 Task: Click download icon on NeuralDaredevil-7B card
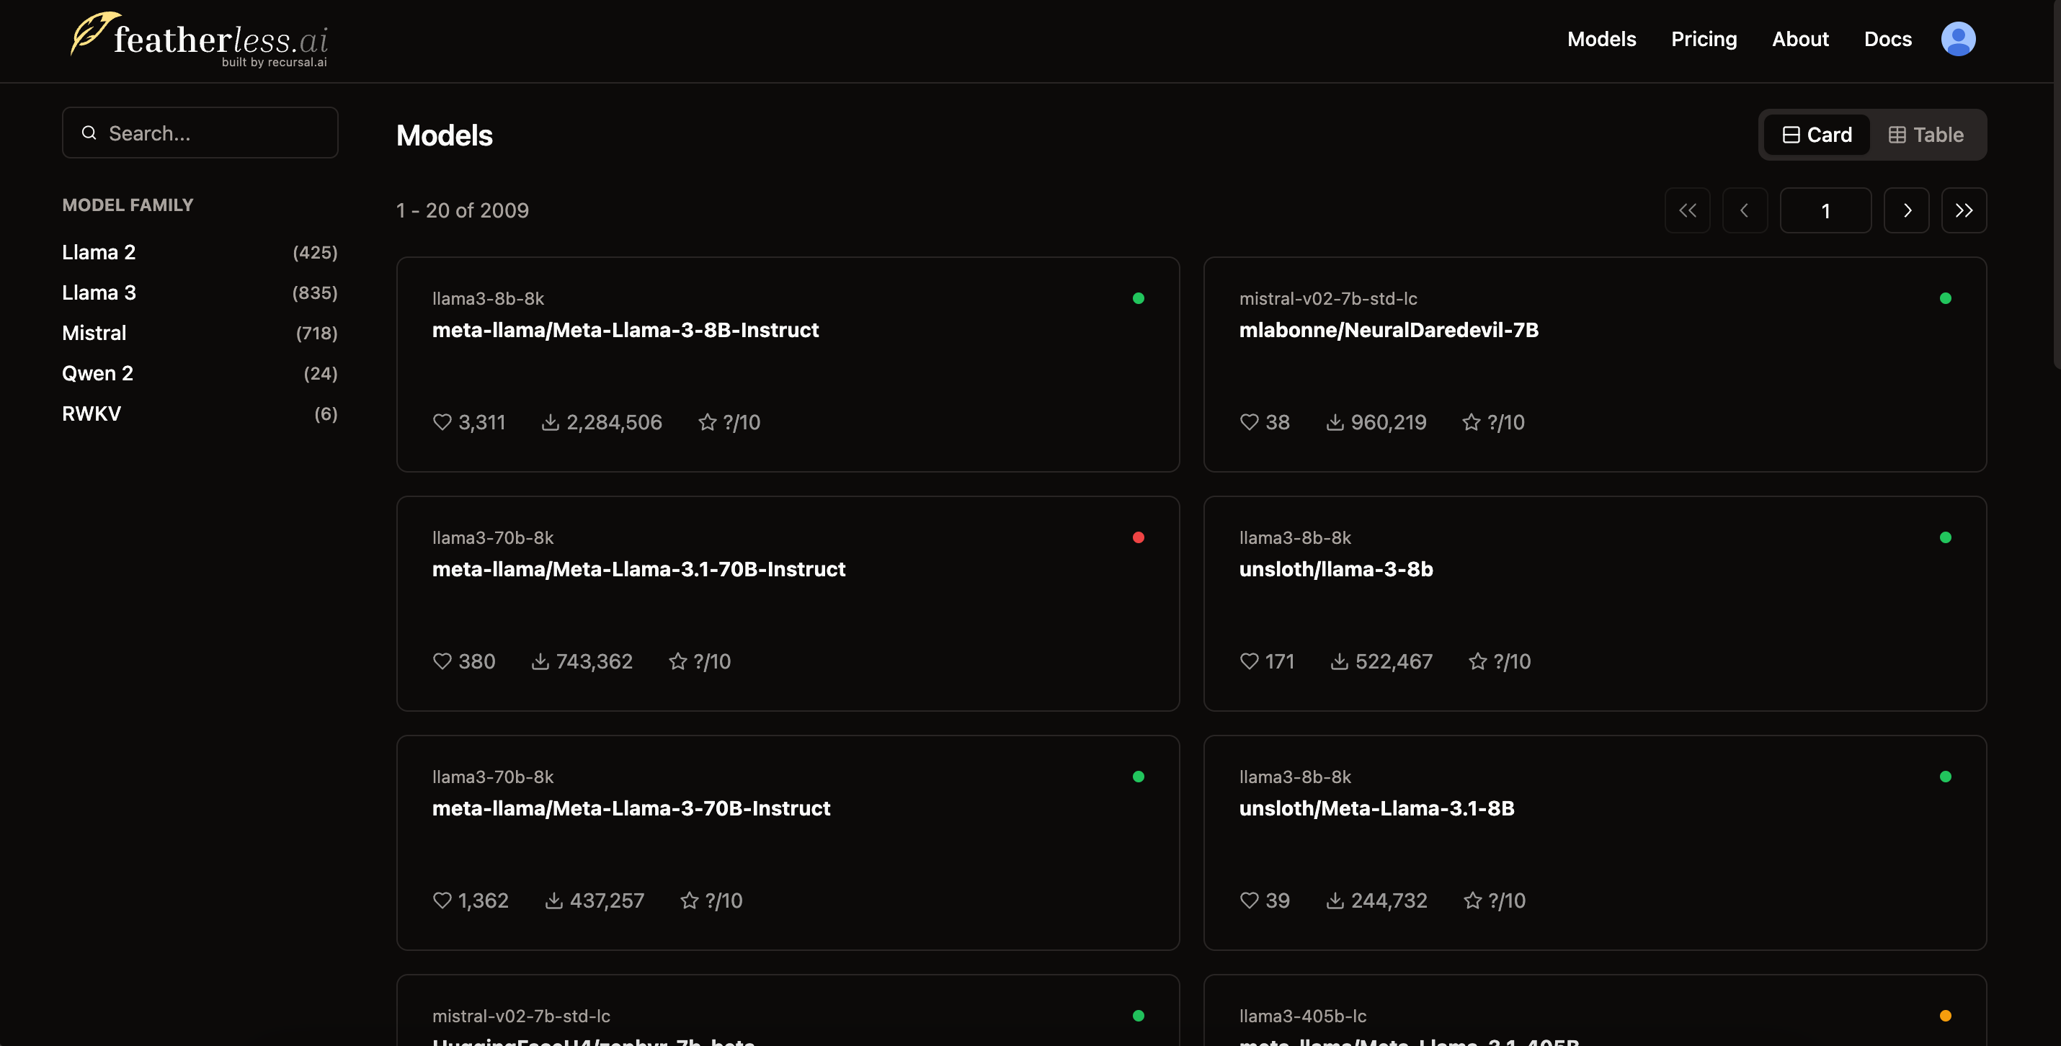coord(1335,421)
